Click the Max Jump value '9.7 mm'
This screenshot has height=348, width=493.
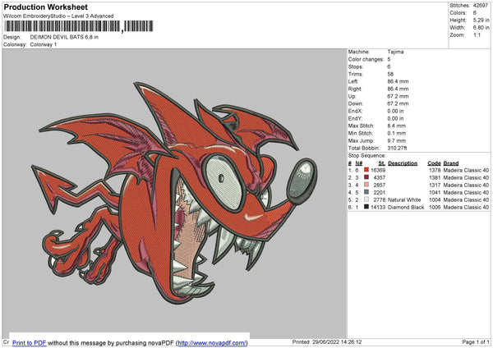pos(397,140)
